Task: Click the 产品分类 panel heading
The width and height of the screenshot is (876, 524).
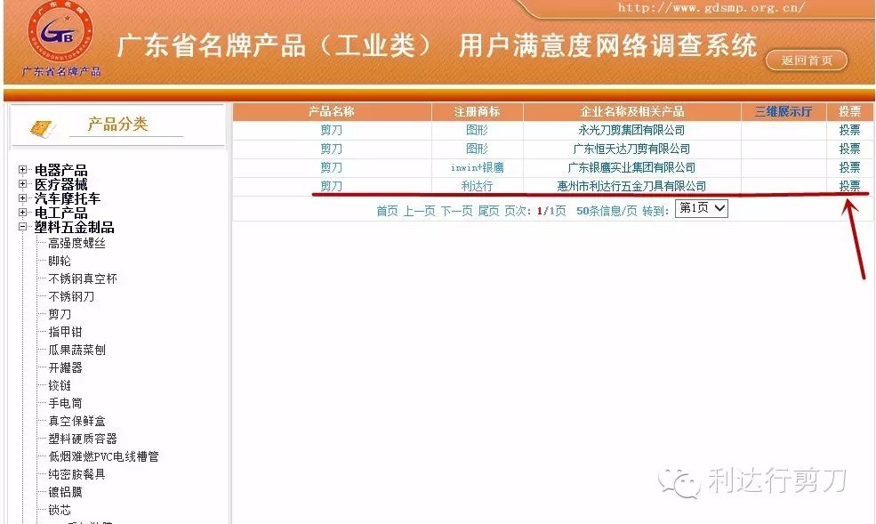Action: (117, 124)
